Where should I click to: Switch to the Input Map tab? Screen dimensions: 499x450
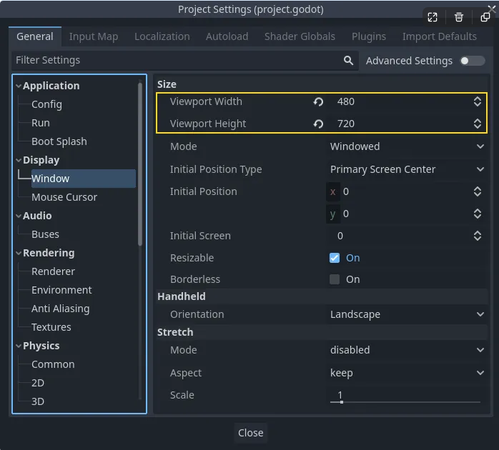(x=94, y=36)
